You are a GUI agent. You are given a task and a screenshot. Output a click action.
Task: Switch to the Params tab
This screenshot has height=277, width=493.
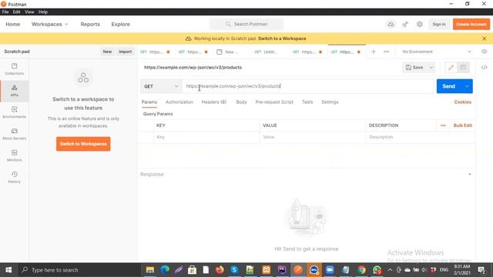point(149,102)
